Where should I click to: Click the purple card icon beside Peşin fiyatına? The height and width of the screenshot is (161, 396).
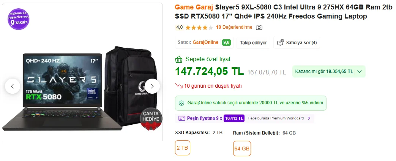click(182, 118)
